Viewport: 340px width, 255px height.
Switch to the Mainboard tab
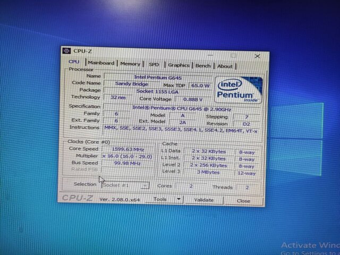pyautogui.click(x=101, y=63)
